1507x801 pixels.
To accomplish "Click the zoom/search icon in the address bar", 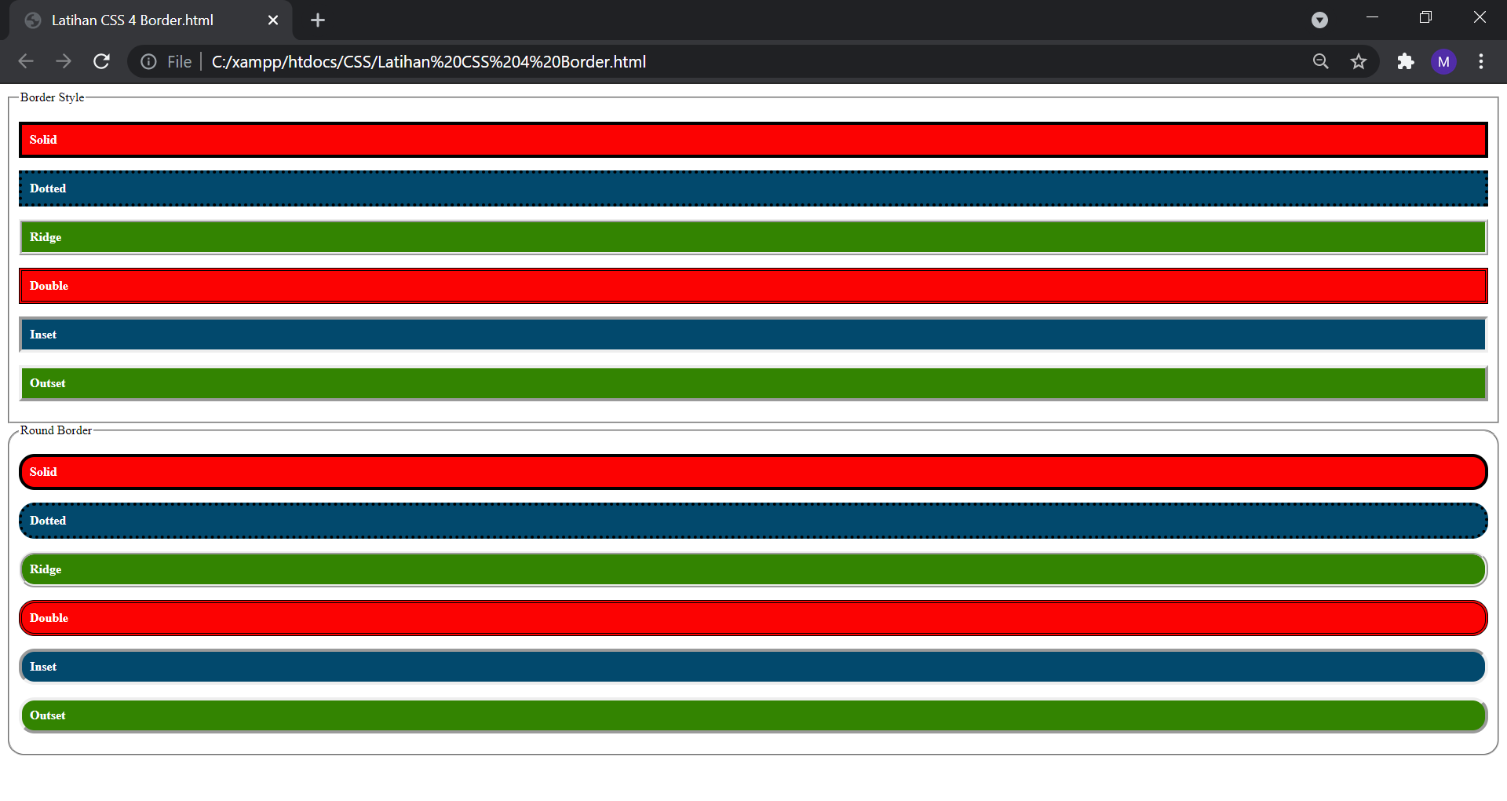I will click(1321, 61).
